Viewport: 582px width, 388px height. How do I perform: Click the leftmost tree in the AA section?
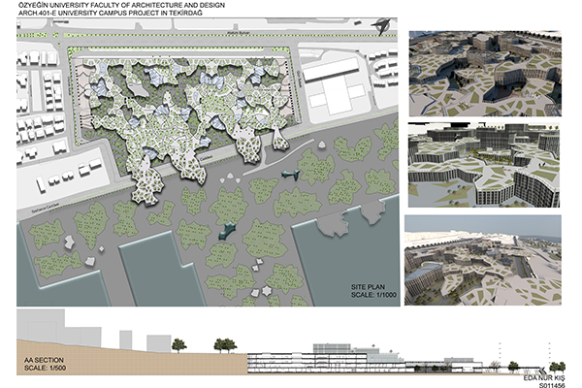coord(180,343)
